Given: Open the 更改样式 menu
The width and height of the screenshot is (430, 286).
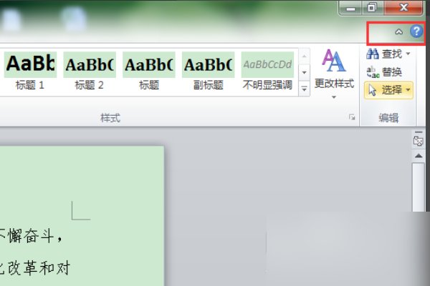Looking at the screenshot, I should pos(334,74).
